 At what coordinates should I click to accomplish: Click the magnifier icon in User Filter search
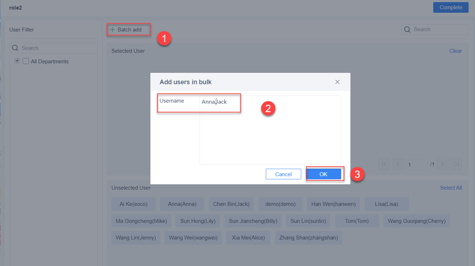(x=15, y=48)
